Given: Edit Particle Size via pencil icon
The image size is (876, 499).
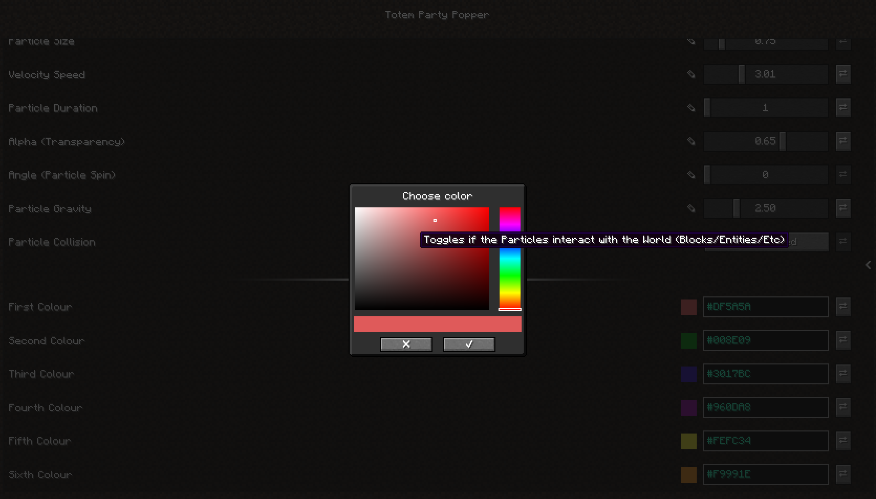Looking at the screenshot, I should (690, 41).
